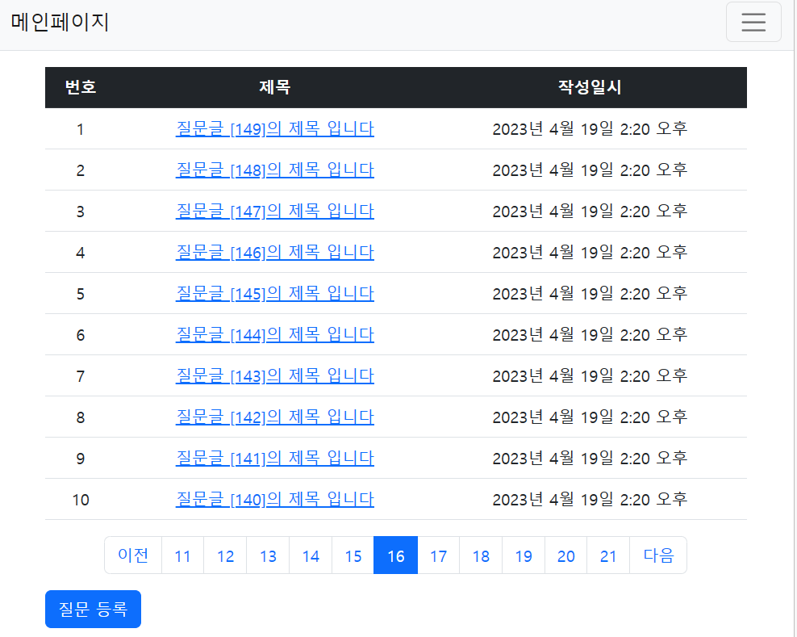797x637 pixels.
Task: Click row number 1 cell
Action: point(81,128)
